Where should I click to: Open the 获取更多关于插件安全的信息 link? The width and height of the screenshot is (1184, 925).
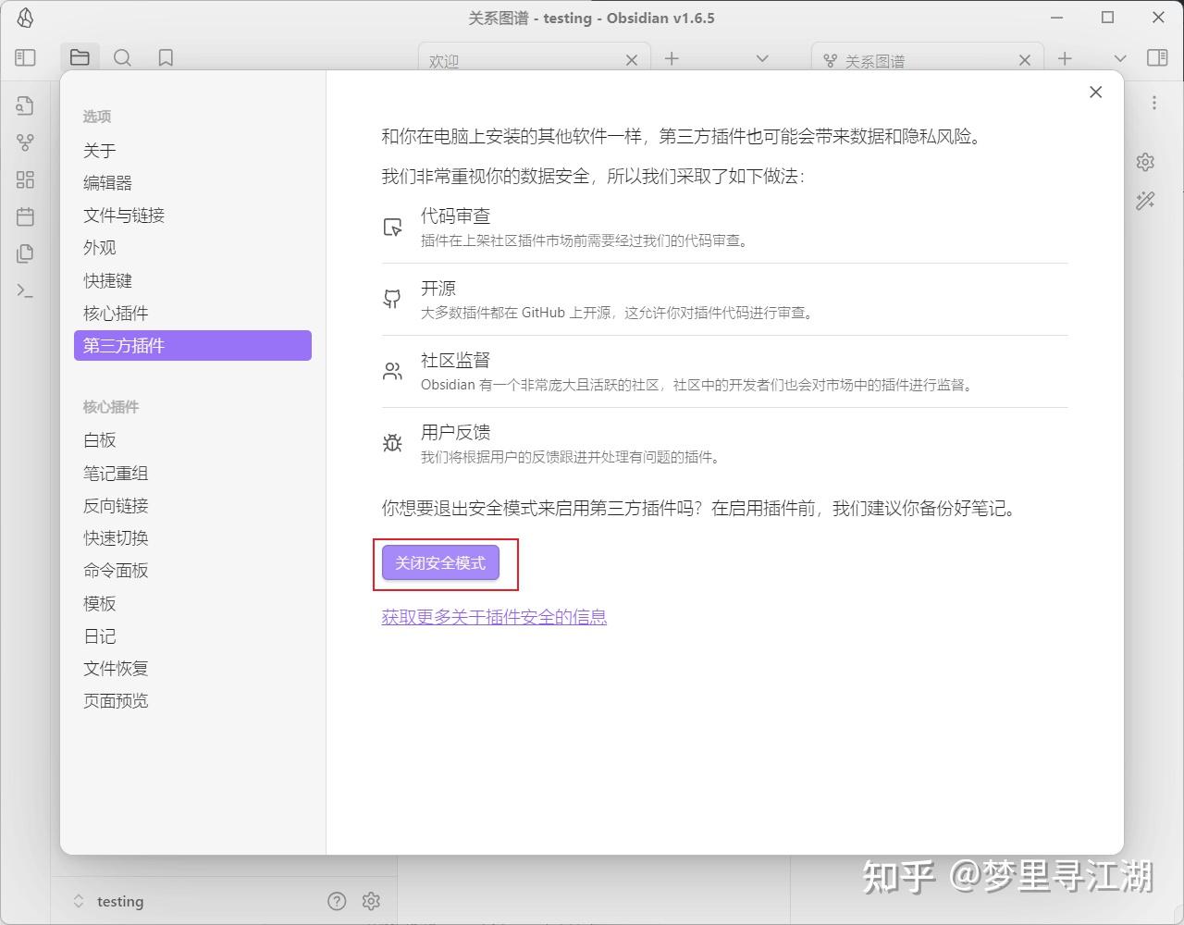(494, 616)
